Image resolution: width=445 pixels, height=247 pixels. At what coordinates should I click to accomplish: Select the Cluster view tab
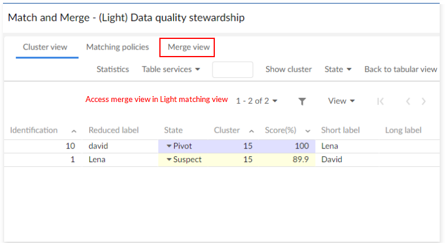(45, 47)
